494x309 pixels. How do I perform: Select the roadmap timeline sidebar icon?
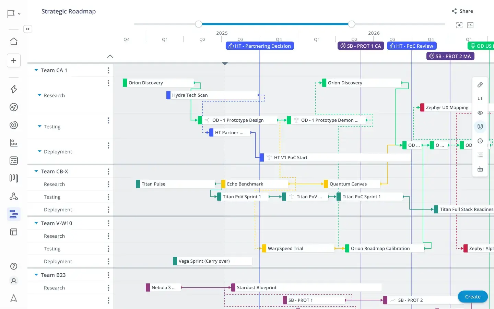[x=14, y=214]
